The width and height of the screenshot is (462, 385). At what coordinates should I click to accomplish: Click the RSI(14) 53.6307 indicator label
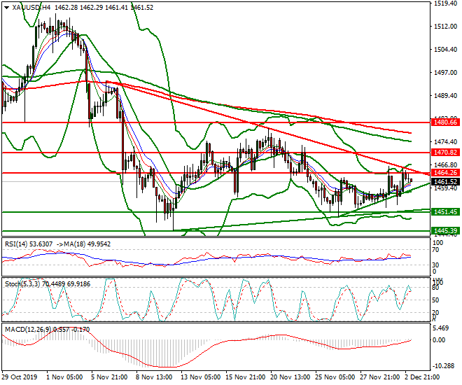(29, 244)
